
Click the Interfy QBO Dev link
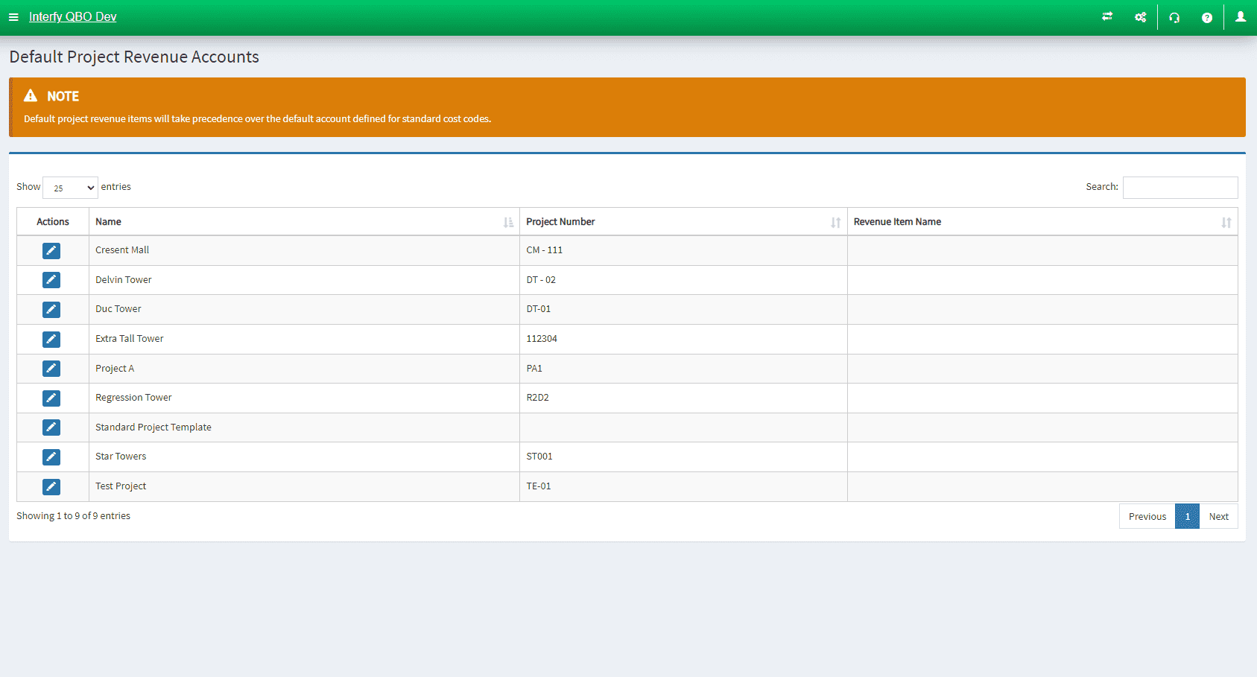72,17
